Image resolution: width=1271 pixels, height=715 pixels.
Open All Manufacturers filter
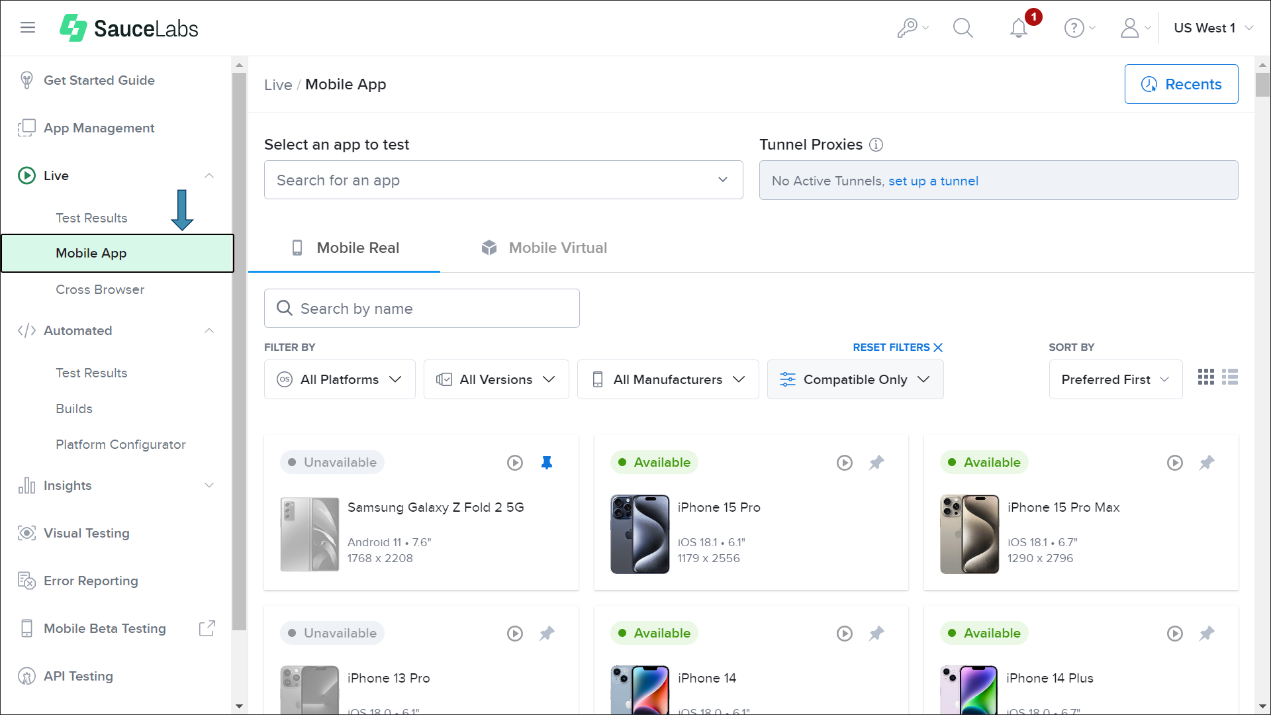pyautogui.click(x=668, y=379)
